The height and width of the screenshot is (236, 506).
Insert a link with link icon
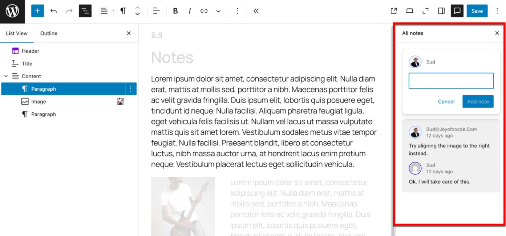[204, 11]
